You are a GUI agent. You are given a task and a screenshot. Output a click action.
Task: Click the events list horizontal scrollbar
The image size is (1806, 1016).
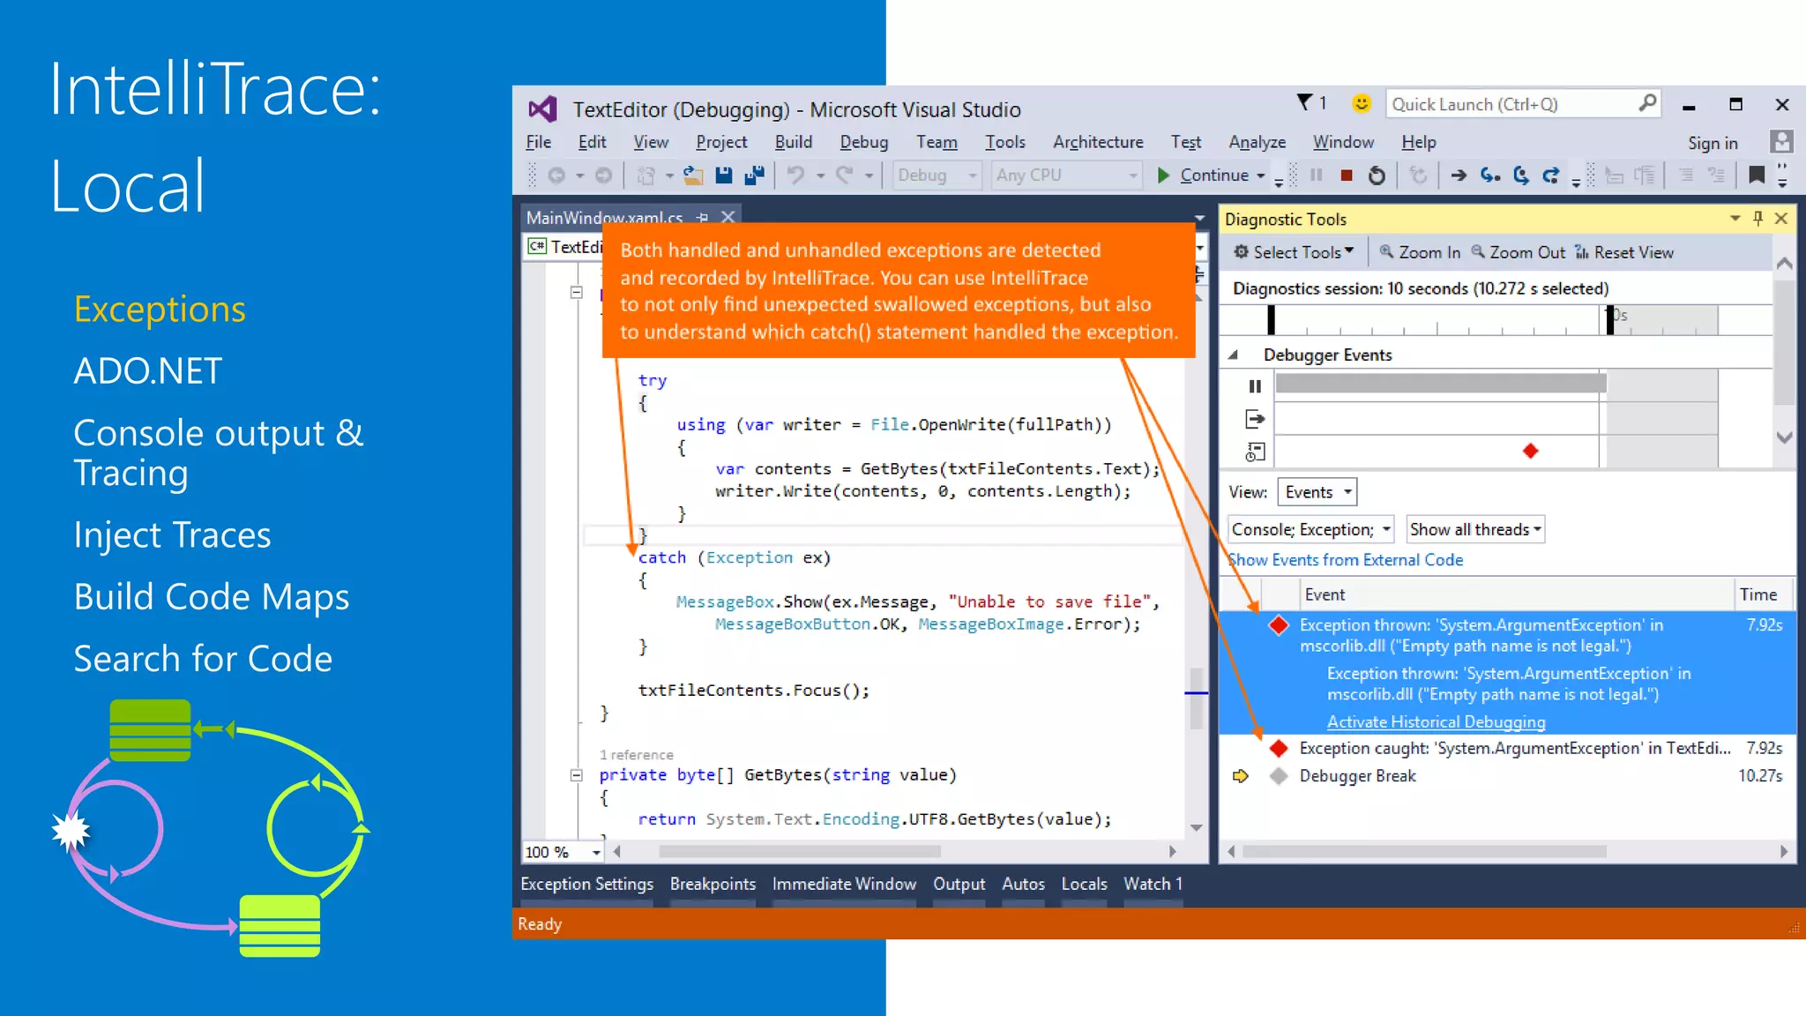point(1423,852)
